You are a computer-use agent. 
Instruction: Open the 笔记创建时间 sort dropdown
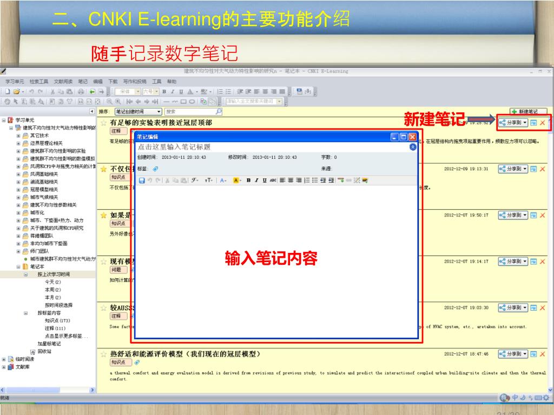click(159, 111)
